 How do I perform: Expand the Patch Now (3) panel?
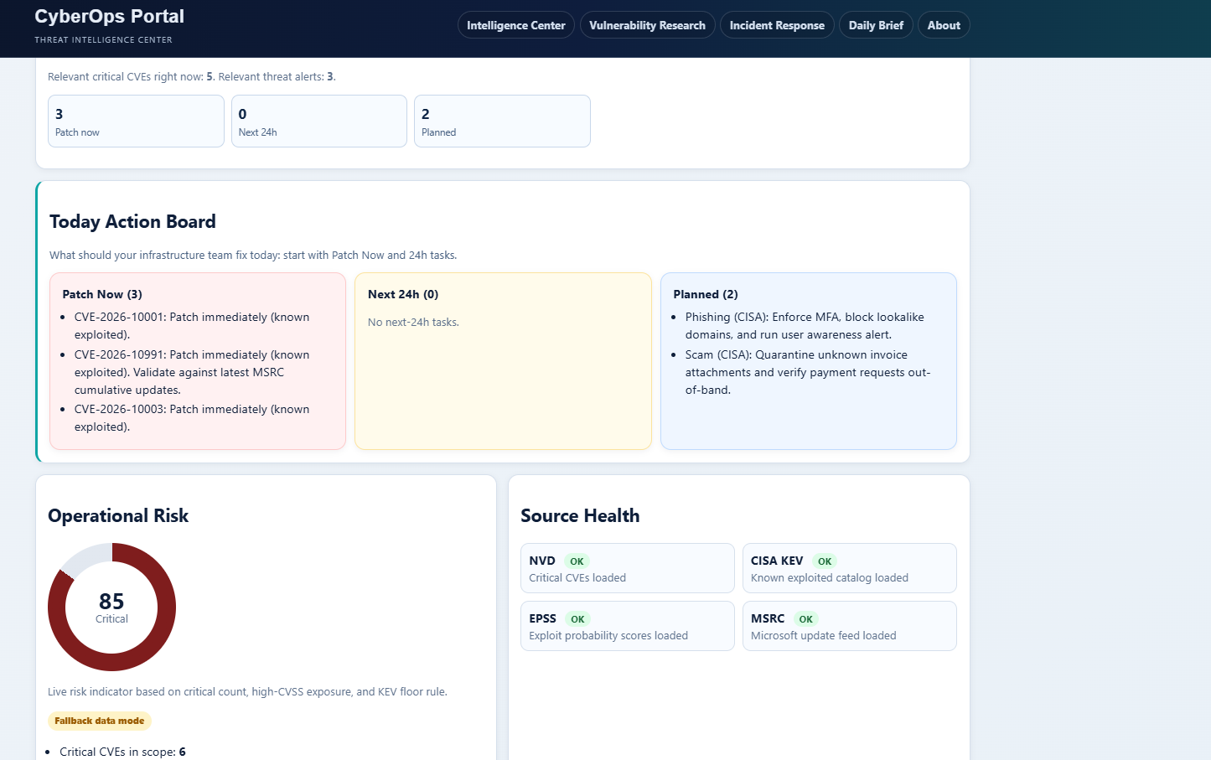click(102, 294)
